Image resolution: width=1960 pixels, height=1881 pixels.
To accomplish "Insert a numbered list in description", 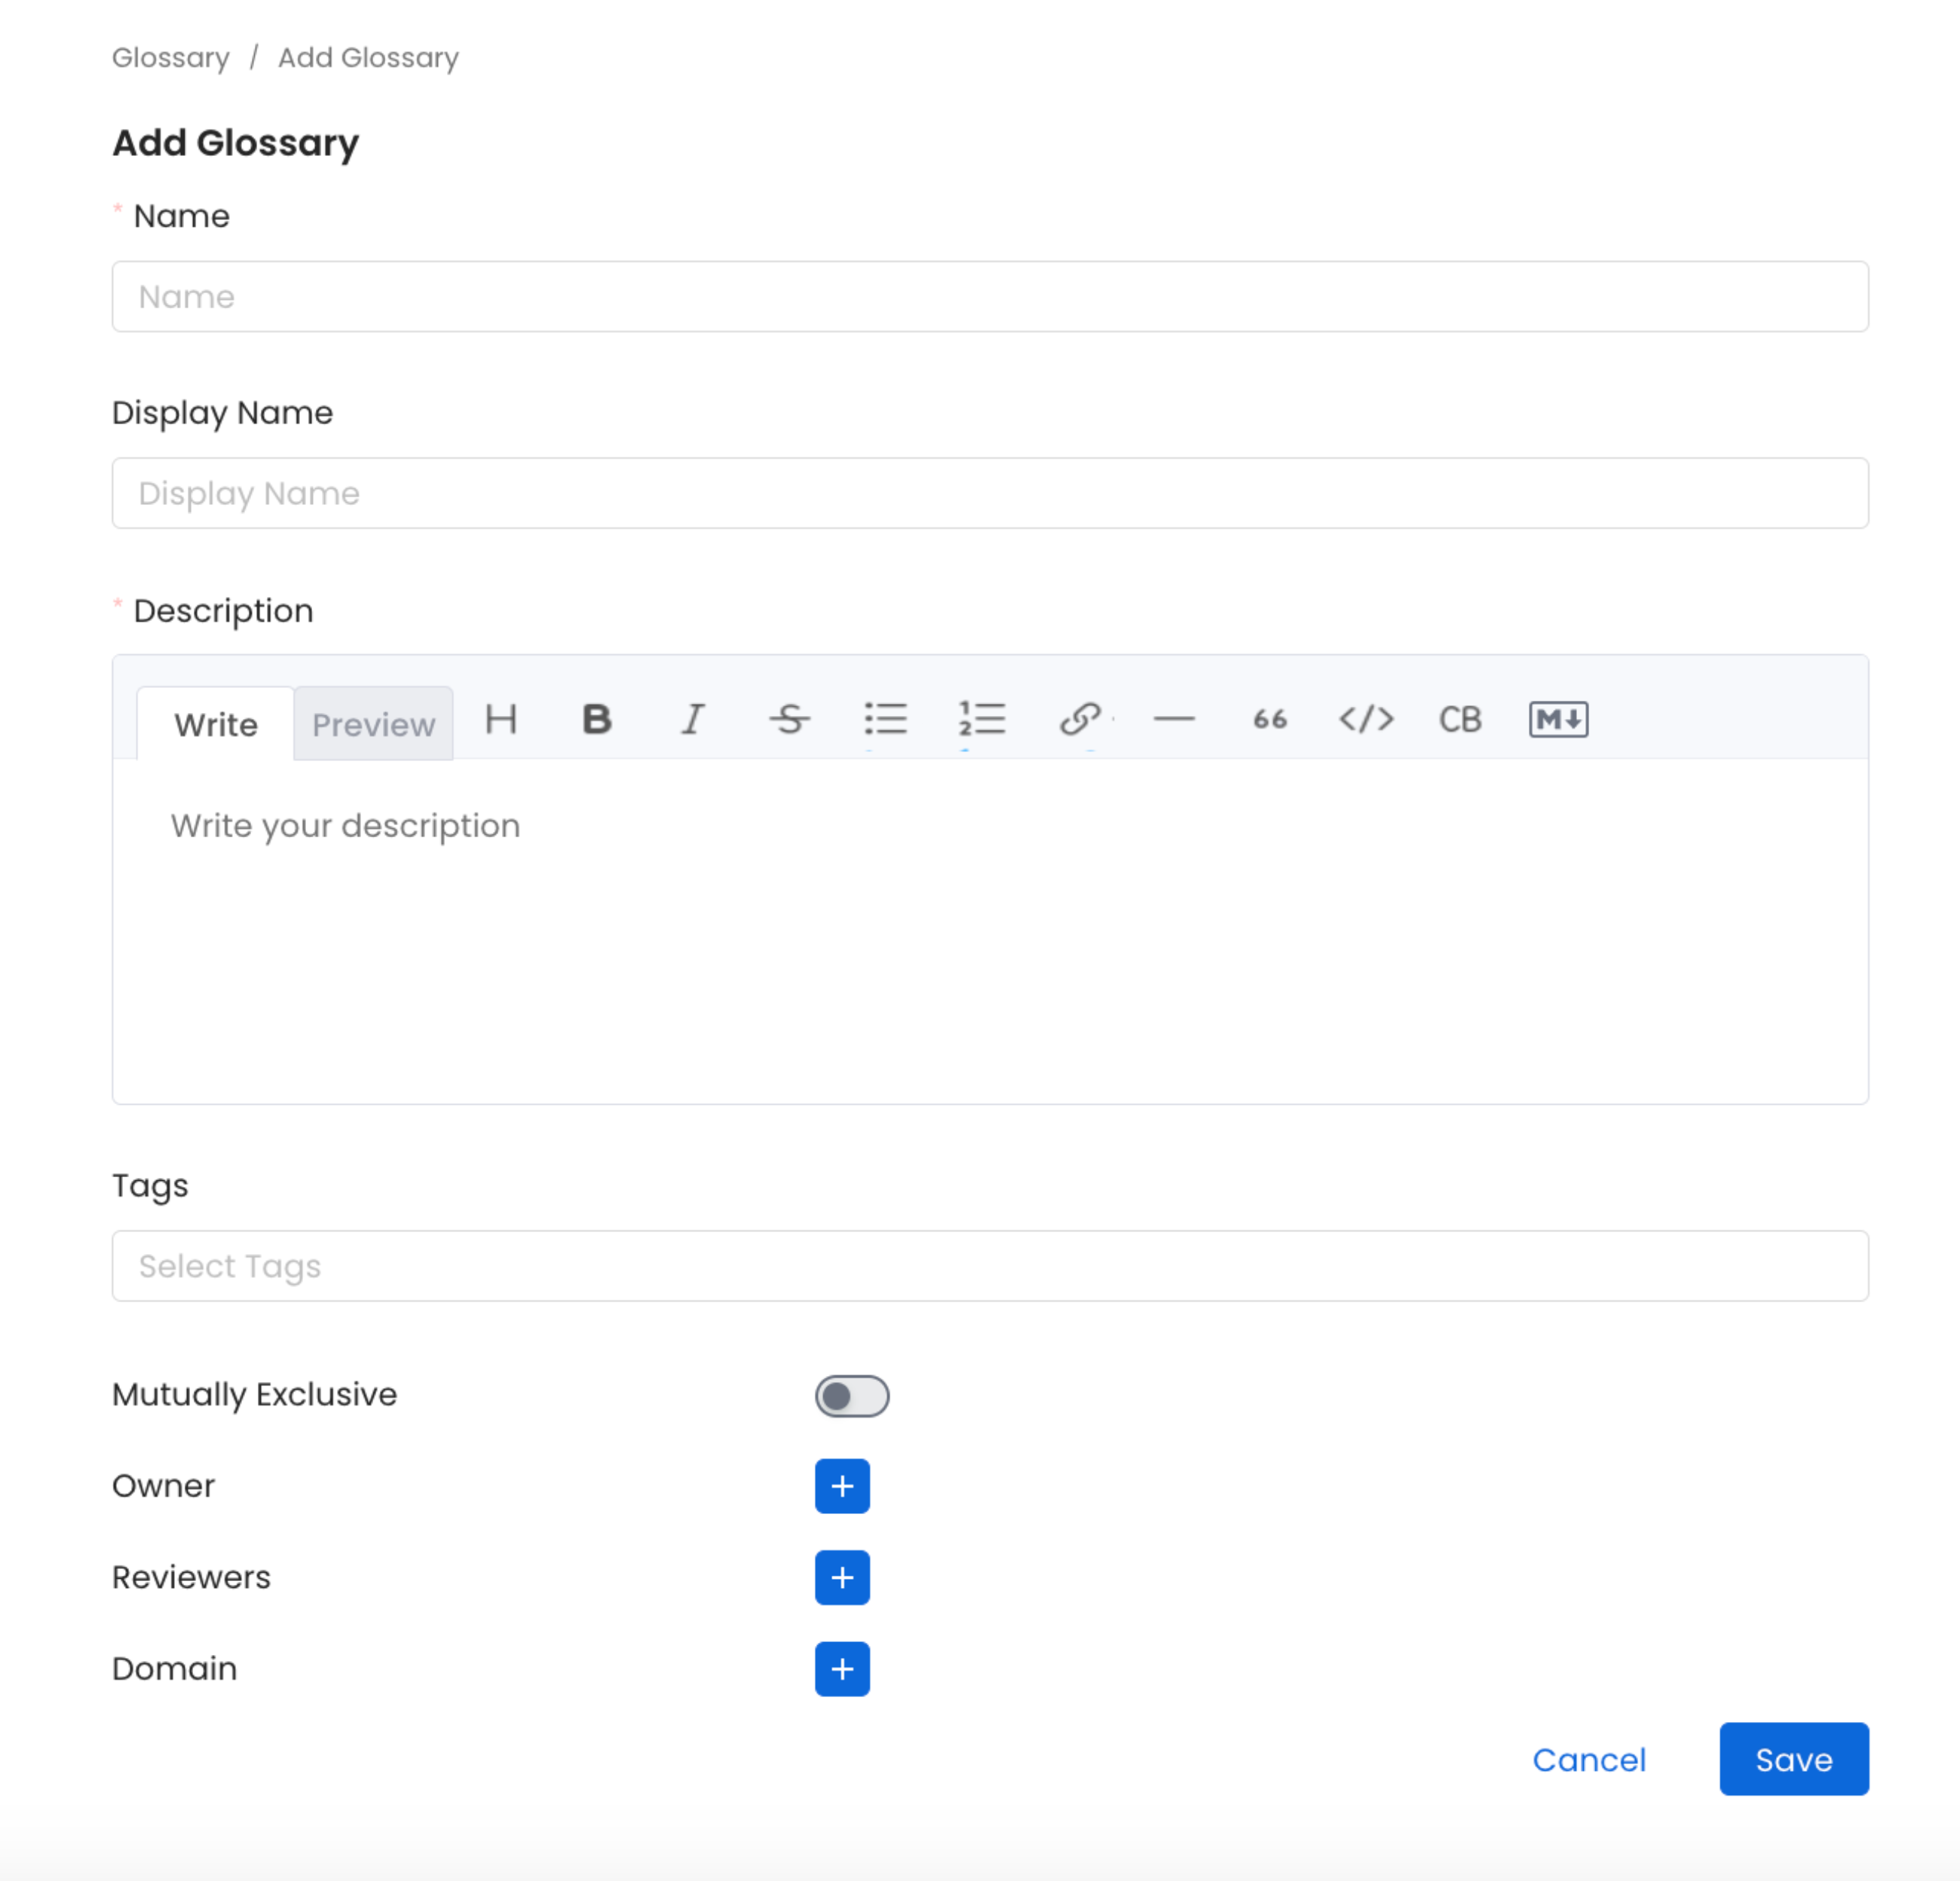I will tap(981, 720).
